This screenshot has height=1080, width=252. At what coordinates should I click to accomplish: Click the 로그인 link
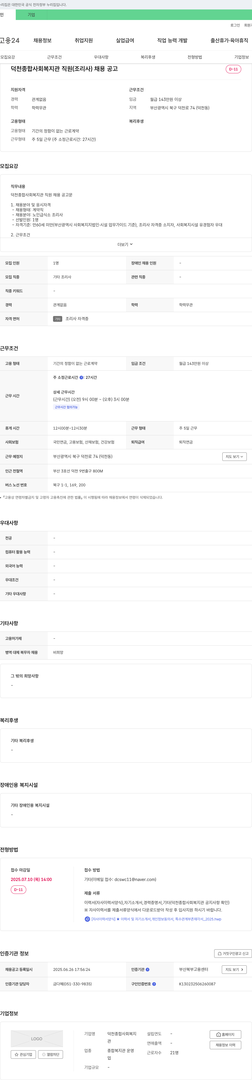[x=235, y=25]
